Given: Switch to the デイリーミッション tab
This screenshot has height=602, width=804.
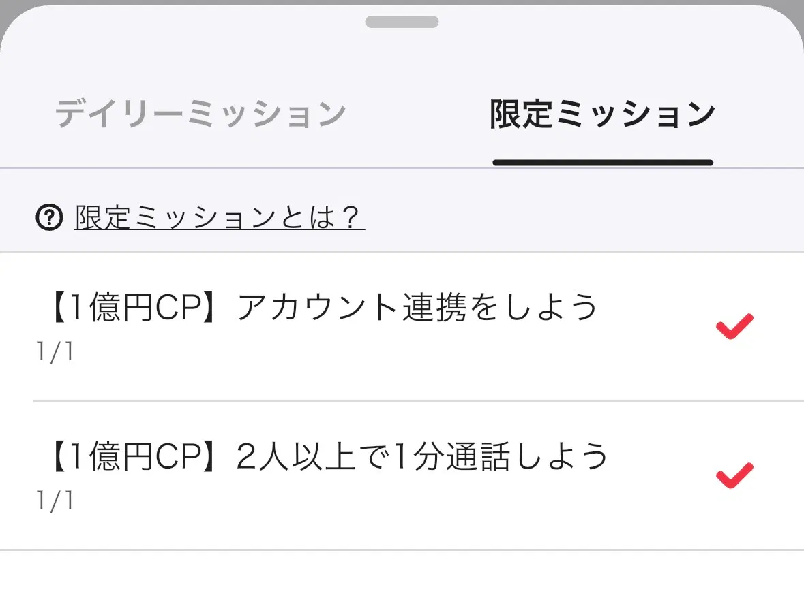Looking at the screenshot, I should (200, 114).
